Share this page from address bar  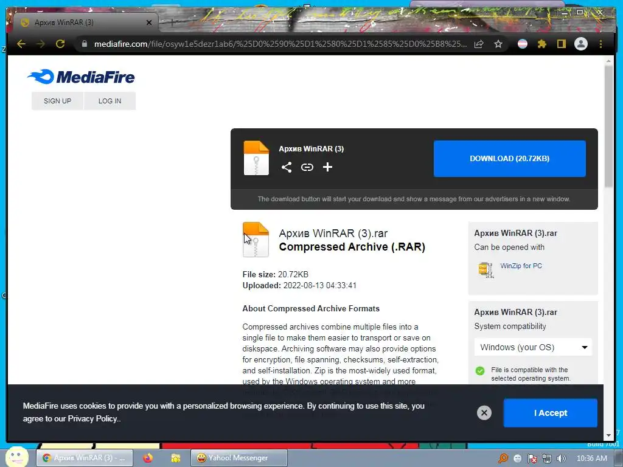pos(479,44)
